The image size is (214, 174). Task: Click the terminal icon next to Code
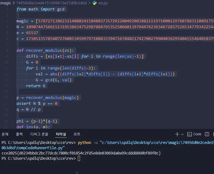pyautogui.click(x=189, y=134)
